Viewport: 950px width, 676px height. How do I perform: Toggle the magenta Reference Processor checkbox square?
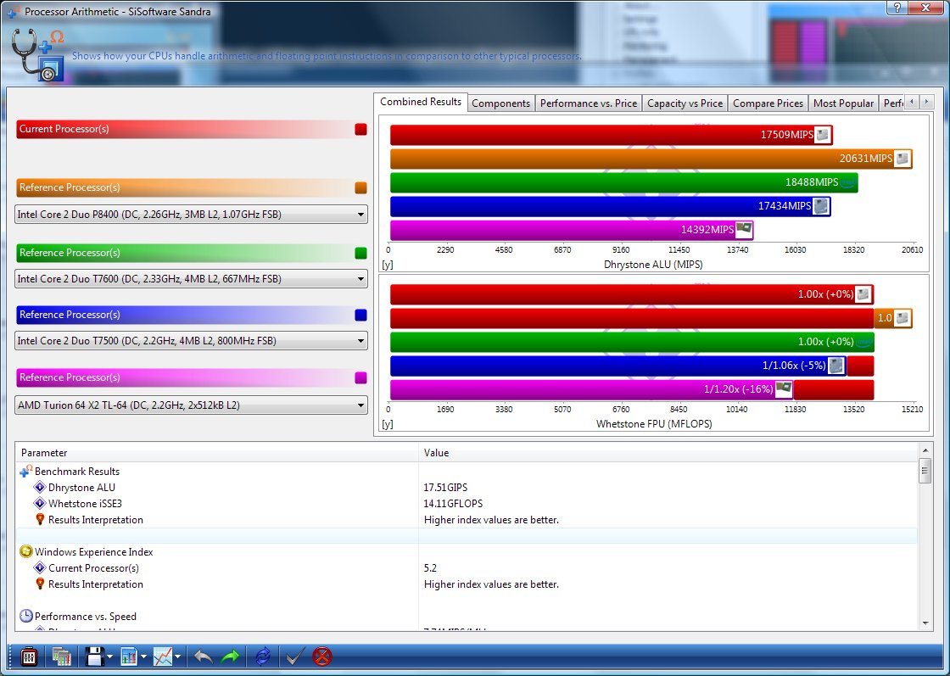(x=361, y=378)
